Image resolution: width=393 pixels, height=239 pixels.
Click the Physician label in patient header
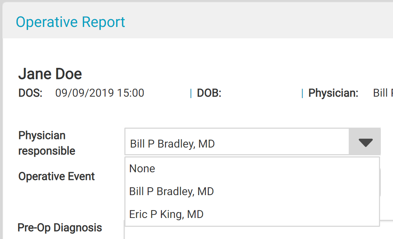point(333,93)
